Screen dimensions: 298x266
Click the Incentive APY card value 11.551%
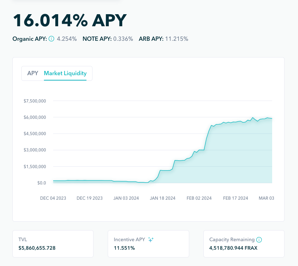coord(124,248)
